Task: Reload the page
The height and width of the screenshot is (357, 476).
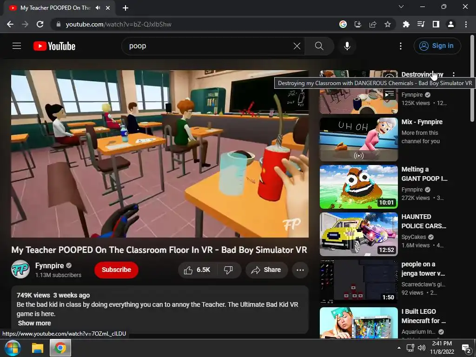Action: click(x=40, y=24)
